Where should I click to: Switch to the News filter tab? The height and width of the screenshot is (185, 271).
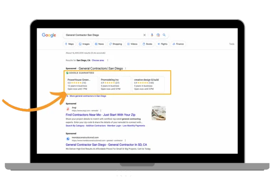[99, 44]
